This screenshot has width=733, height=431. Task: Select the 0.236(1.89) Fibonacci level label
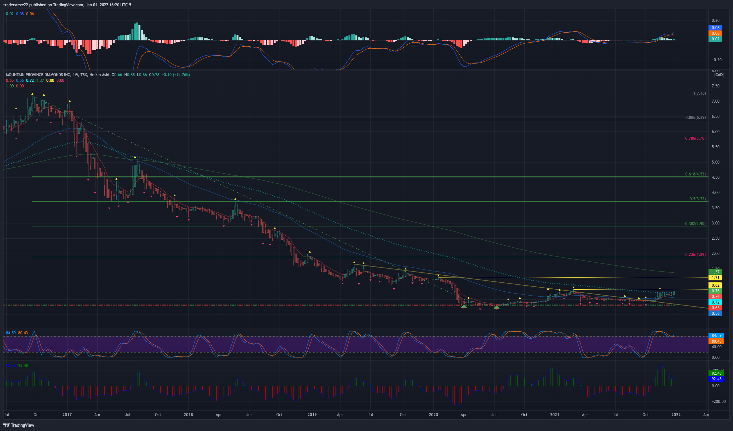tap(696, 255)
